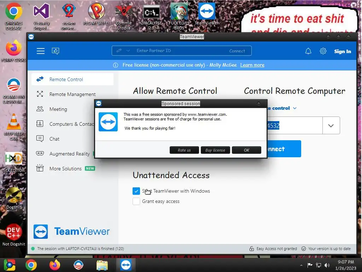Click OK in Sponsored session dialog
Screen dimensions: 362x272
point(246,150)
